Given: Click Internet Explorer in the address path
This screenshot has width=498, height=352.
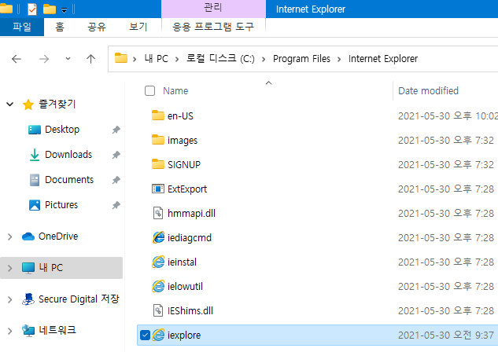Looking at the screenshot, I should pyautogui.click(x=383, y=59).
